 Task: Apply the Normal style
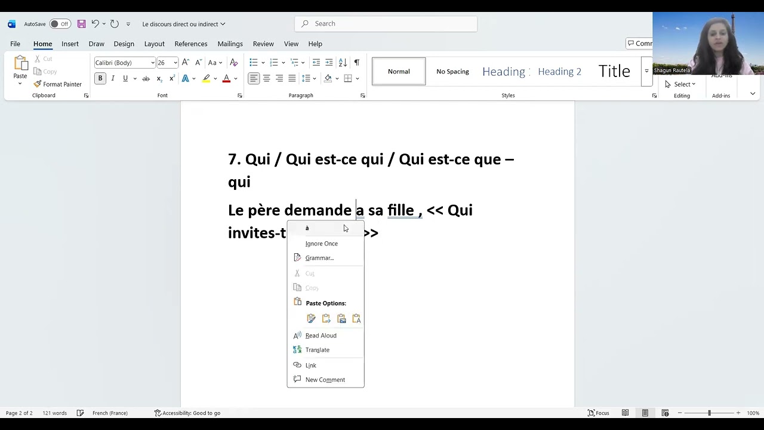pyautogui.click(x=399, y=72)
